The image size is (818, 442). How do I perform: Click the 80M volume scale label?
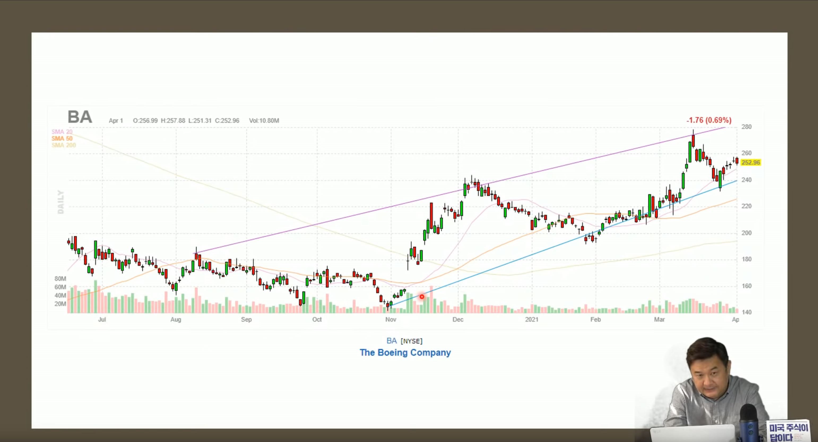point(60,279)
